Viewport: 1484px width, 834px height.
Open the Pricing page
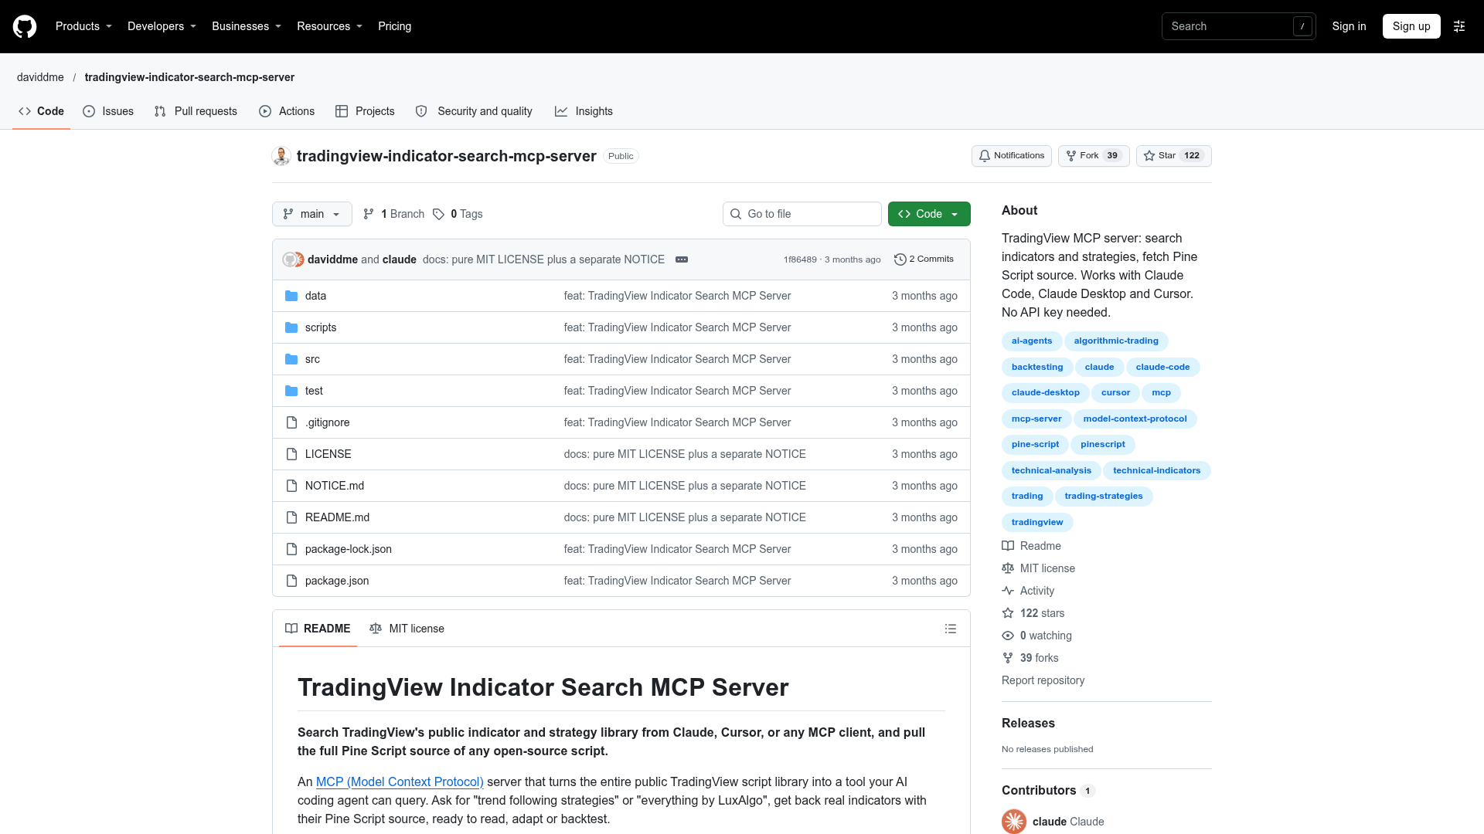[394, 26]
